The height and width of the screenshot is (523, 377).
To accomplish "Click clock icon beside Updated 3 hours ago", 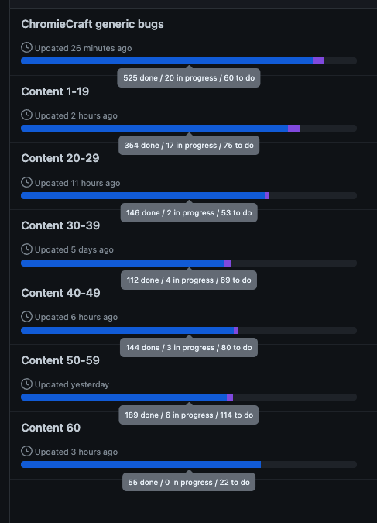I will (26, 451).
